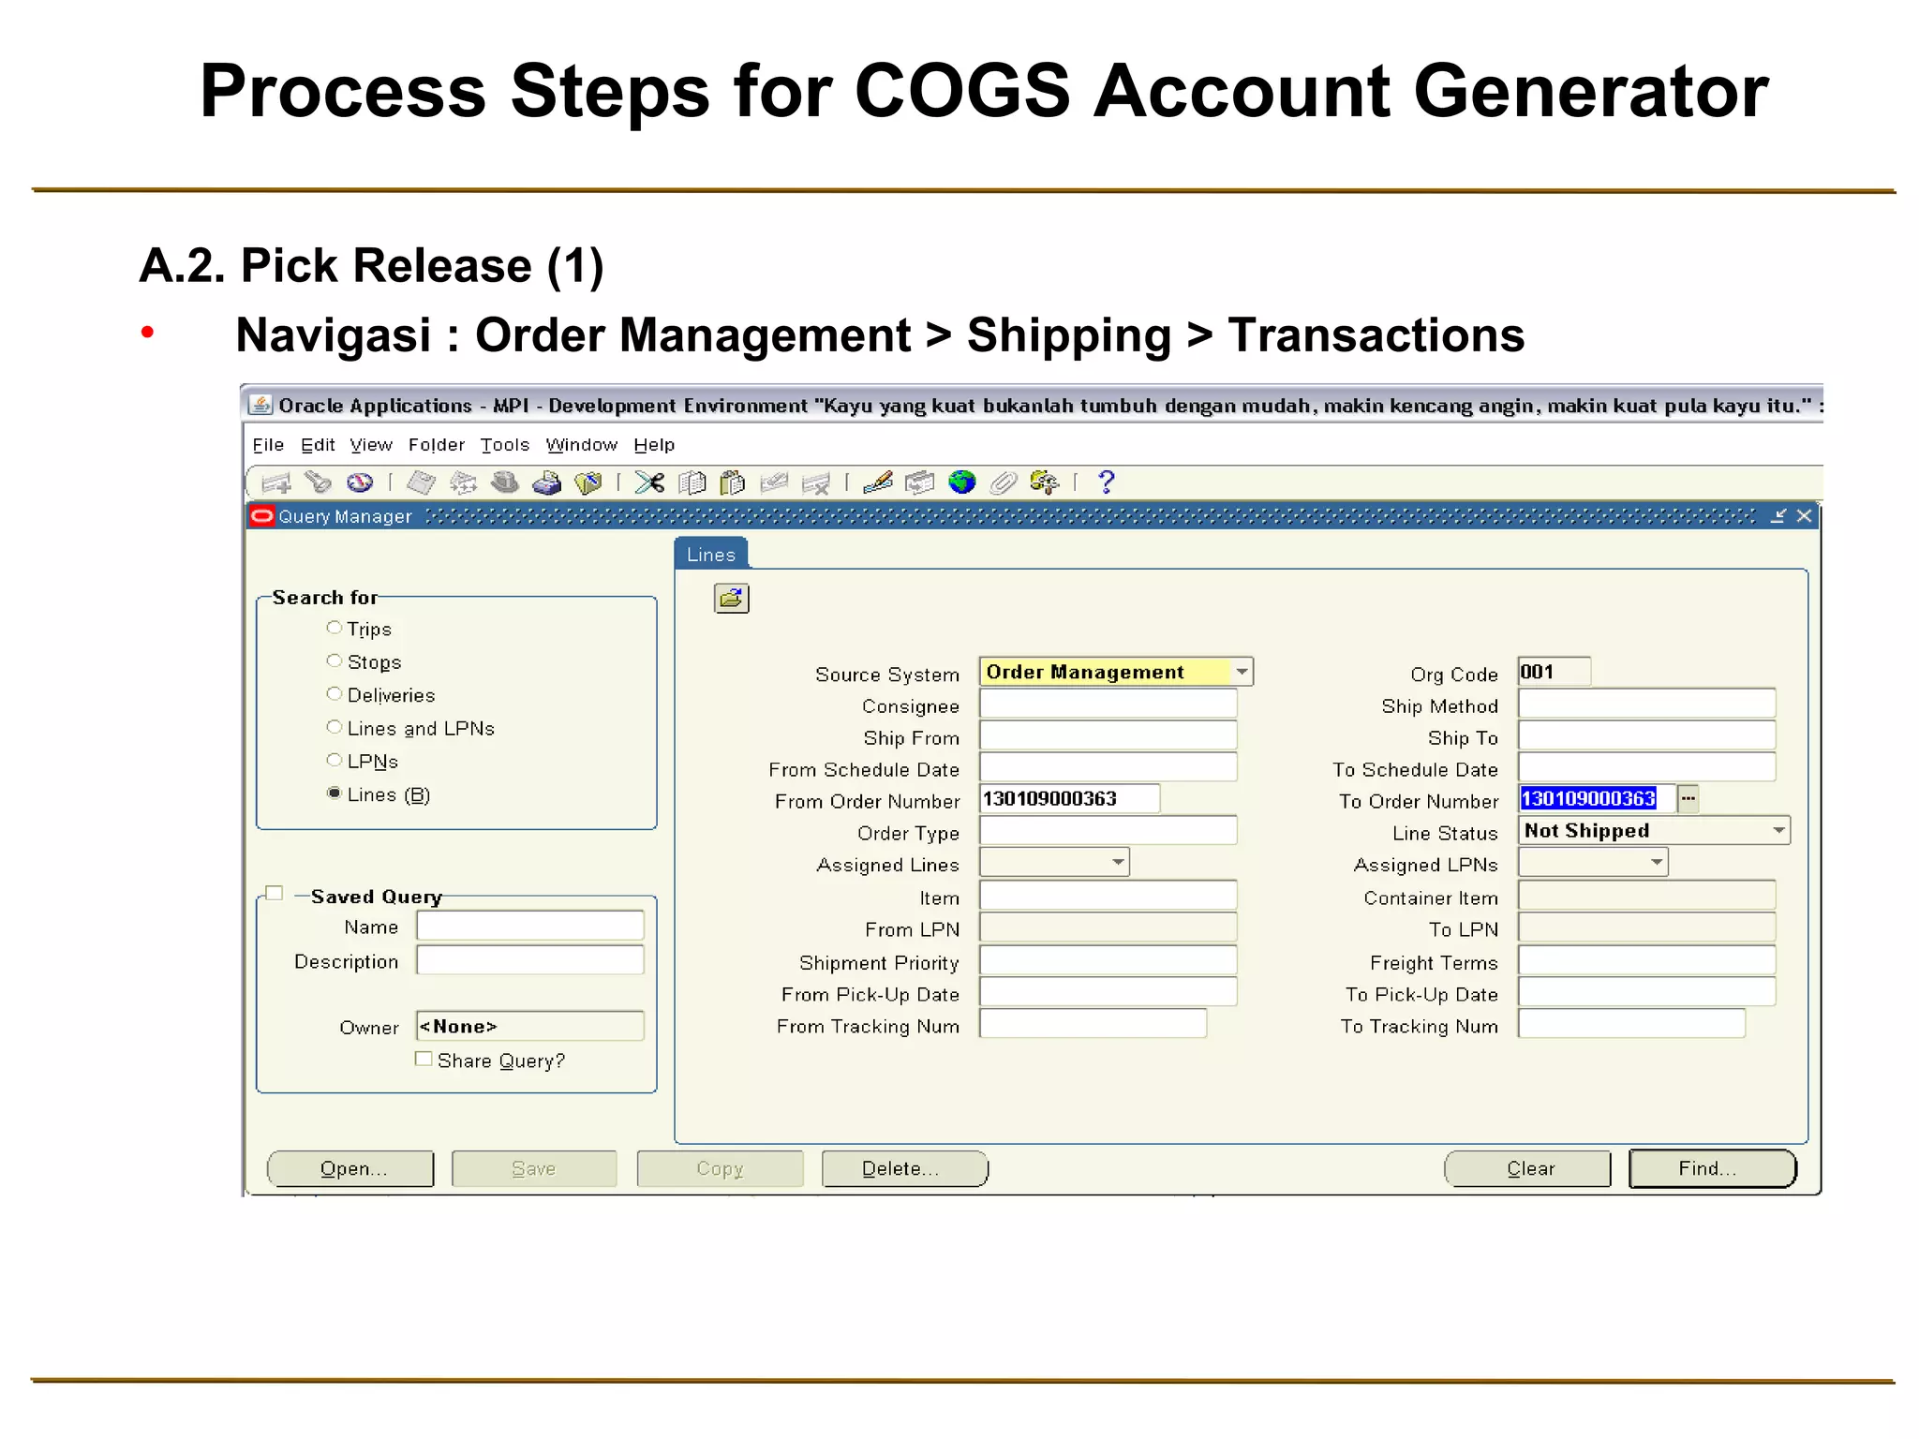1919x1439 pixels.
Task: Open the View menu
Action: pyautogui.click(x=371, y=445)
